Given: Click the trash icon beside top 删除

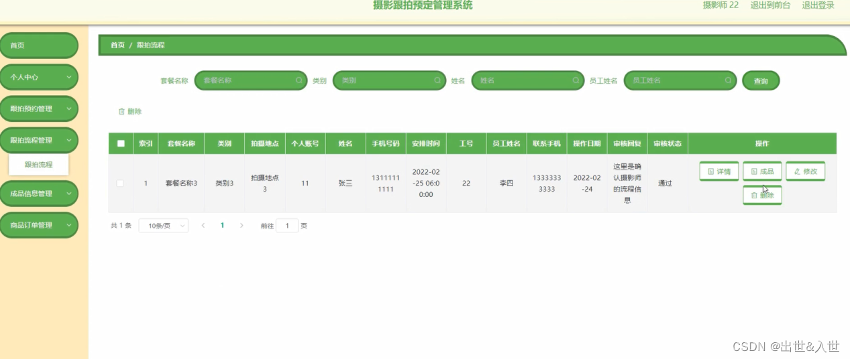Looking at the screenshot, I should (x=121, y=111).
